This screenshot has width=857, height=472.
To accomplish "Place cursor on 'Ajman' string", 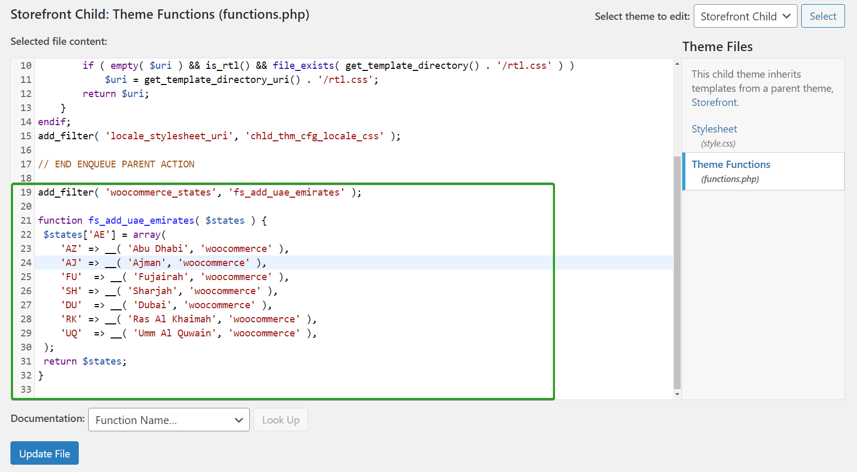I will pos(147,262).
